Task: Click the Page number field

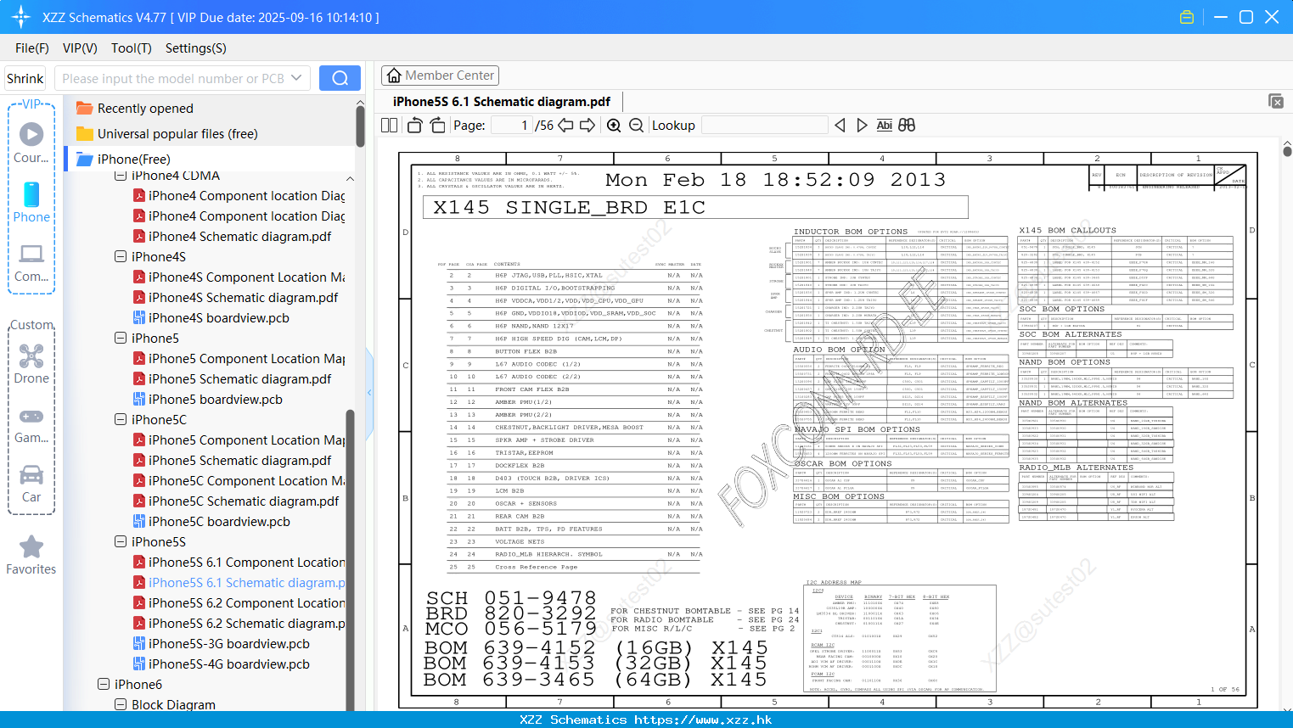Action: pyautogui.click(x=512, y=126)
